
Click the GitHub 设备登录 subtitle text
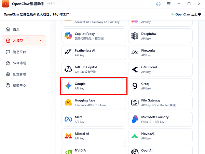coord(85,72)
